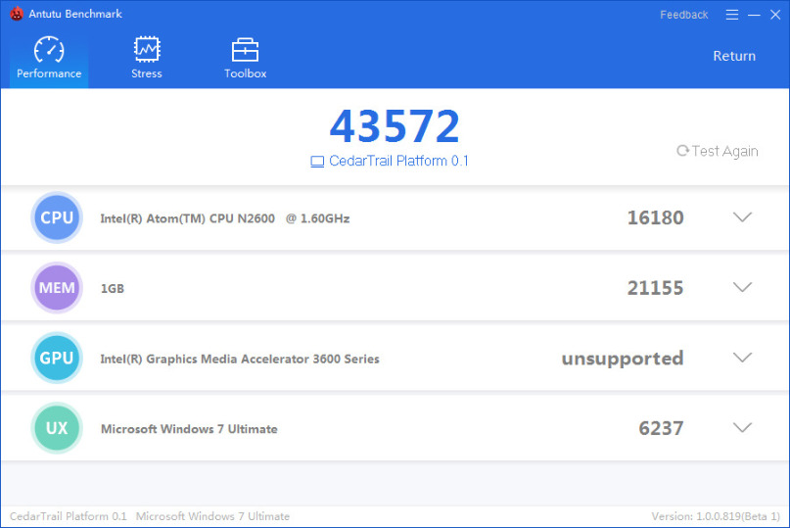790x528 pixels.
Task: Open the Performance speedometer tab
Action: [49, 58]
